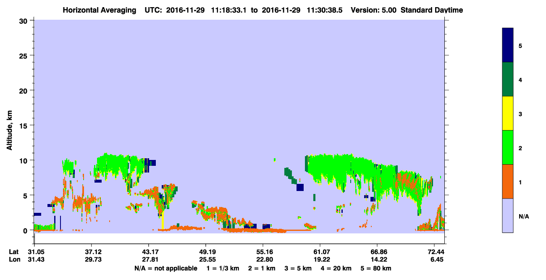Click the '1 = 1/3 km' legend entry
The height and width of the screenshot is (280, 546).
click(223, 268)
